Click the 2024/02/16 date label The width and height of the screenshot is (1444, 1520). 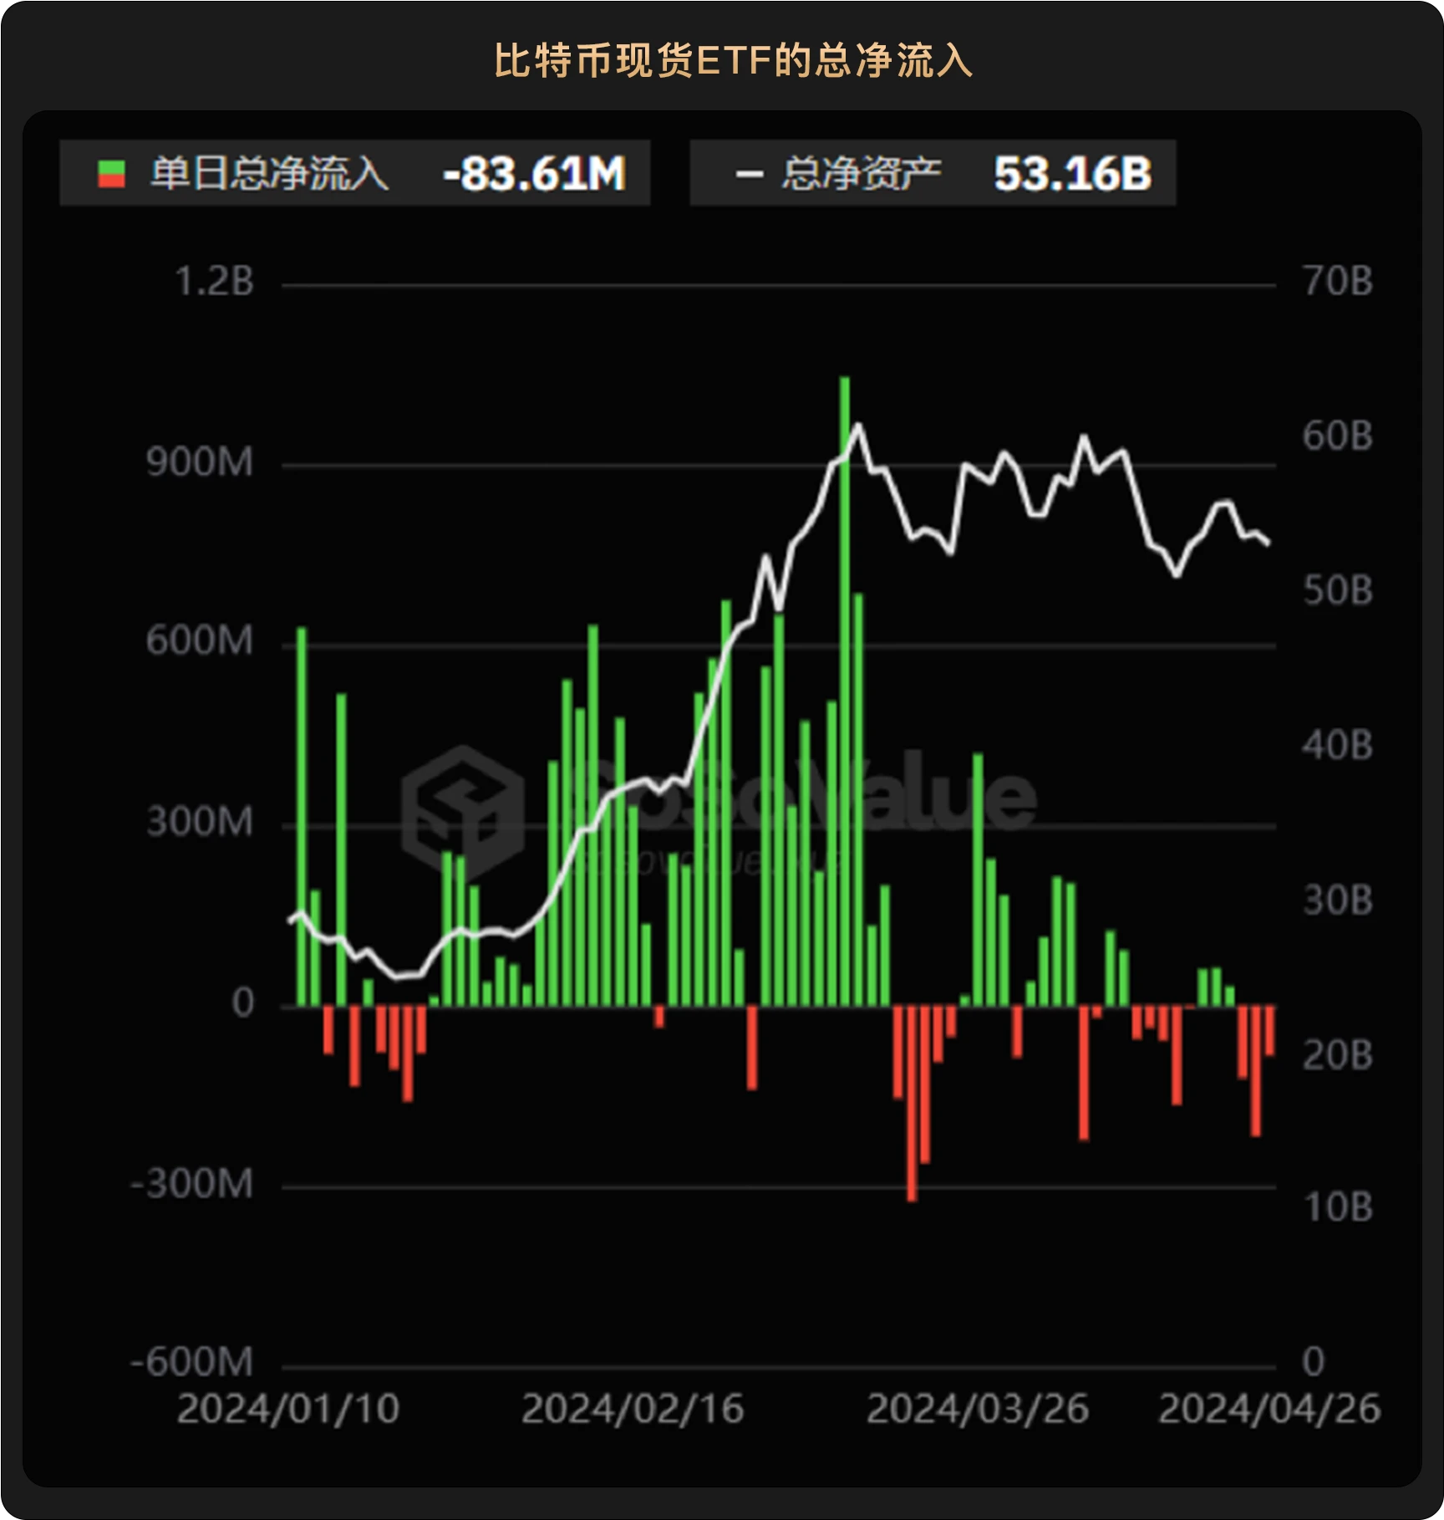(x=633, y=1409)
